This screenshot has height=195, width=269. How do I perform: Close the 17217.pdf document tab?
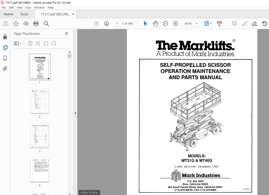pyautogui.click(x=73, y=14)
